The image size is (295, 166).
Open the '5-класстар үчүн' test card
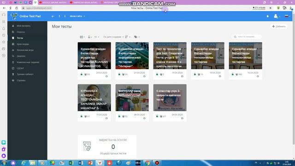(x=170, y=98)
